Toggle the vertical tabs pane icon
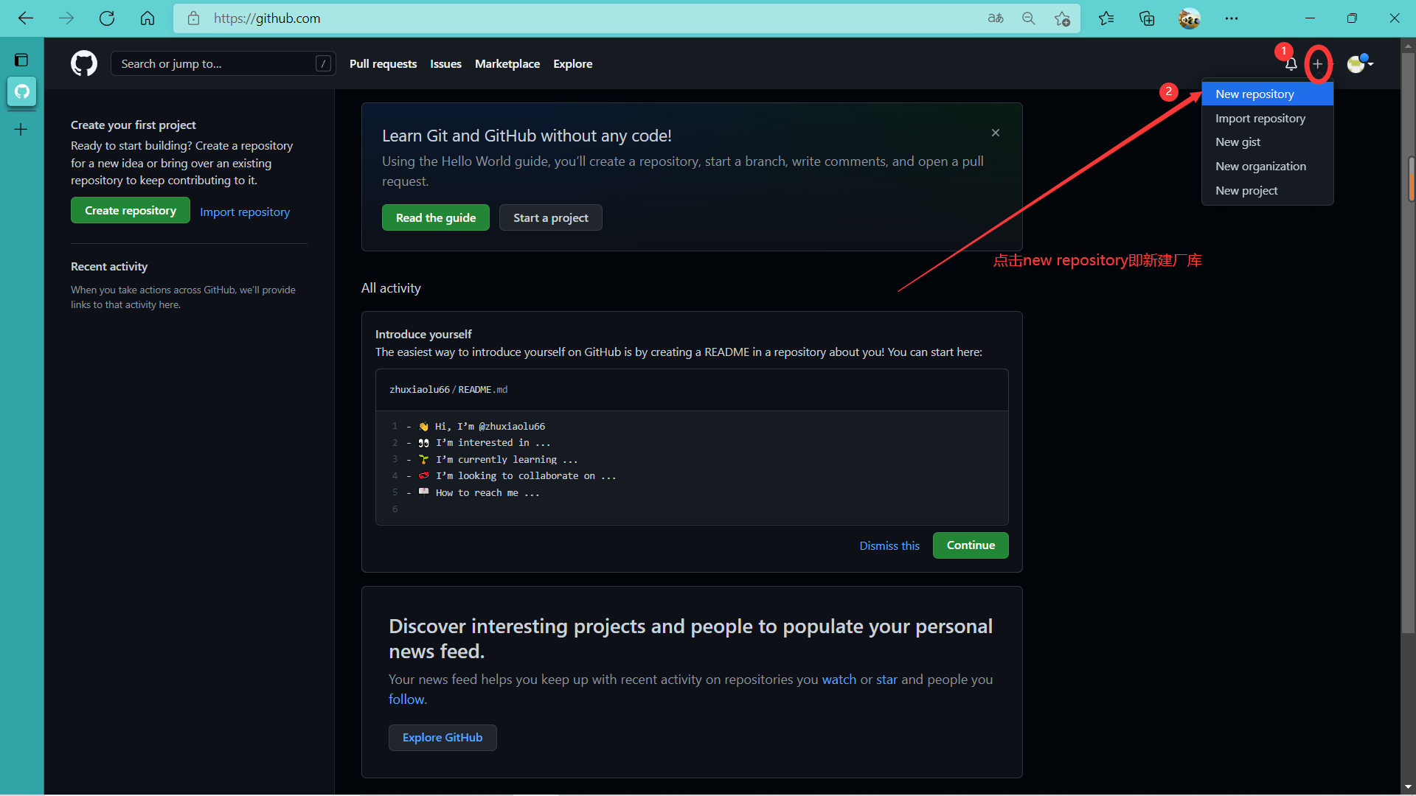Screen dimensions: 1416x796 point(21,60)
